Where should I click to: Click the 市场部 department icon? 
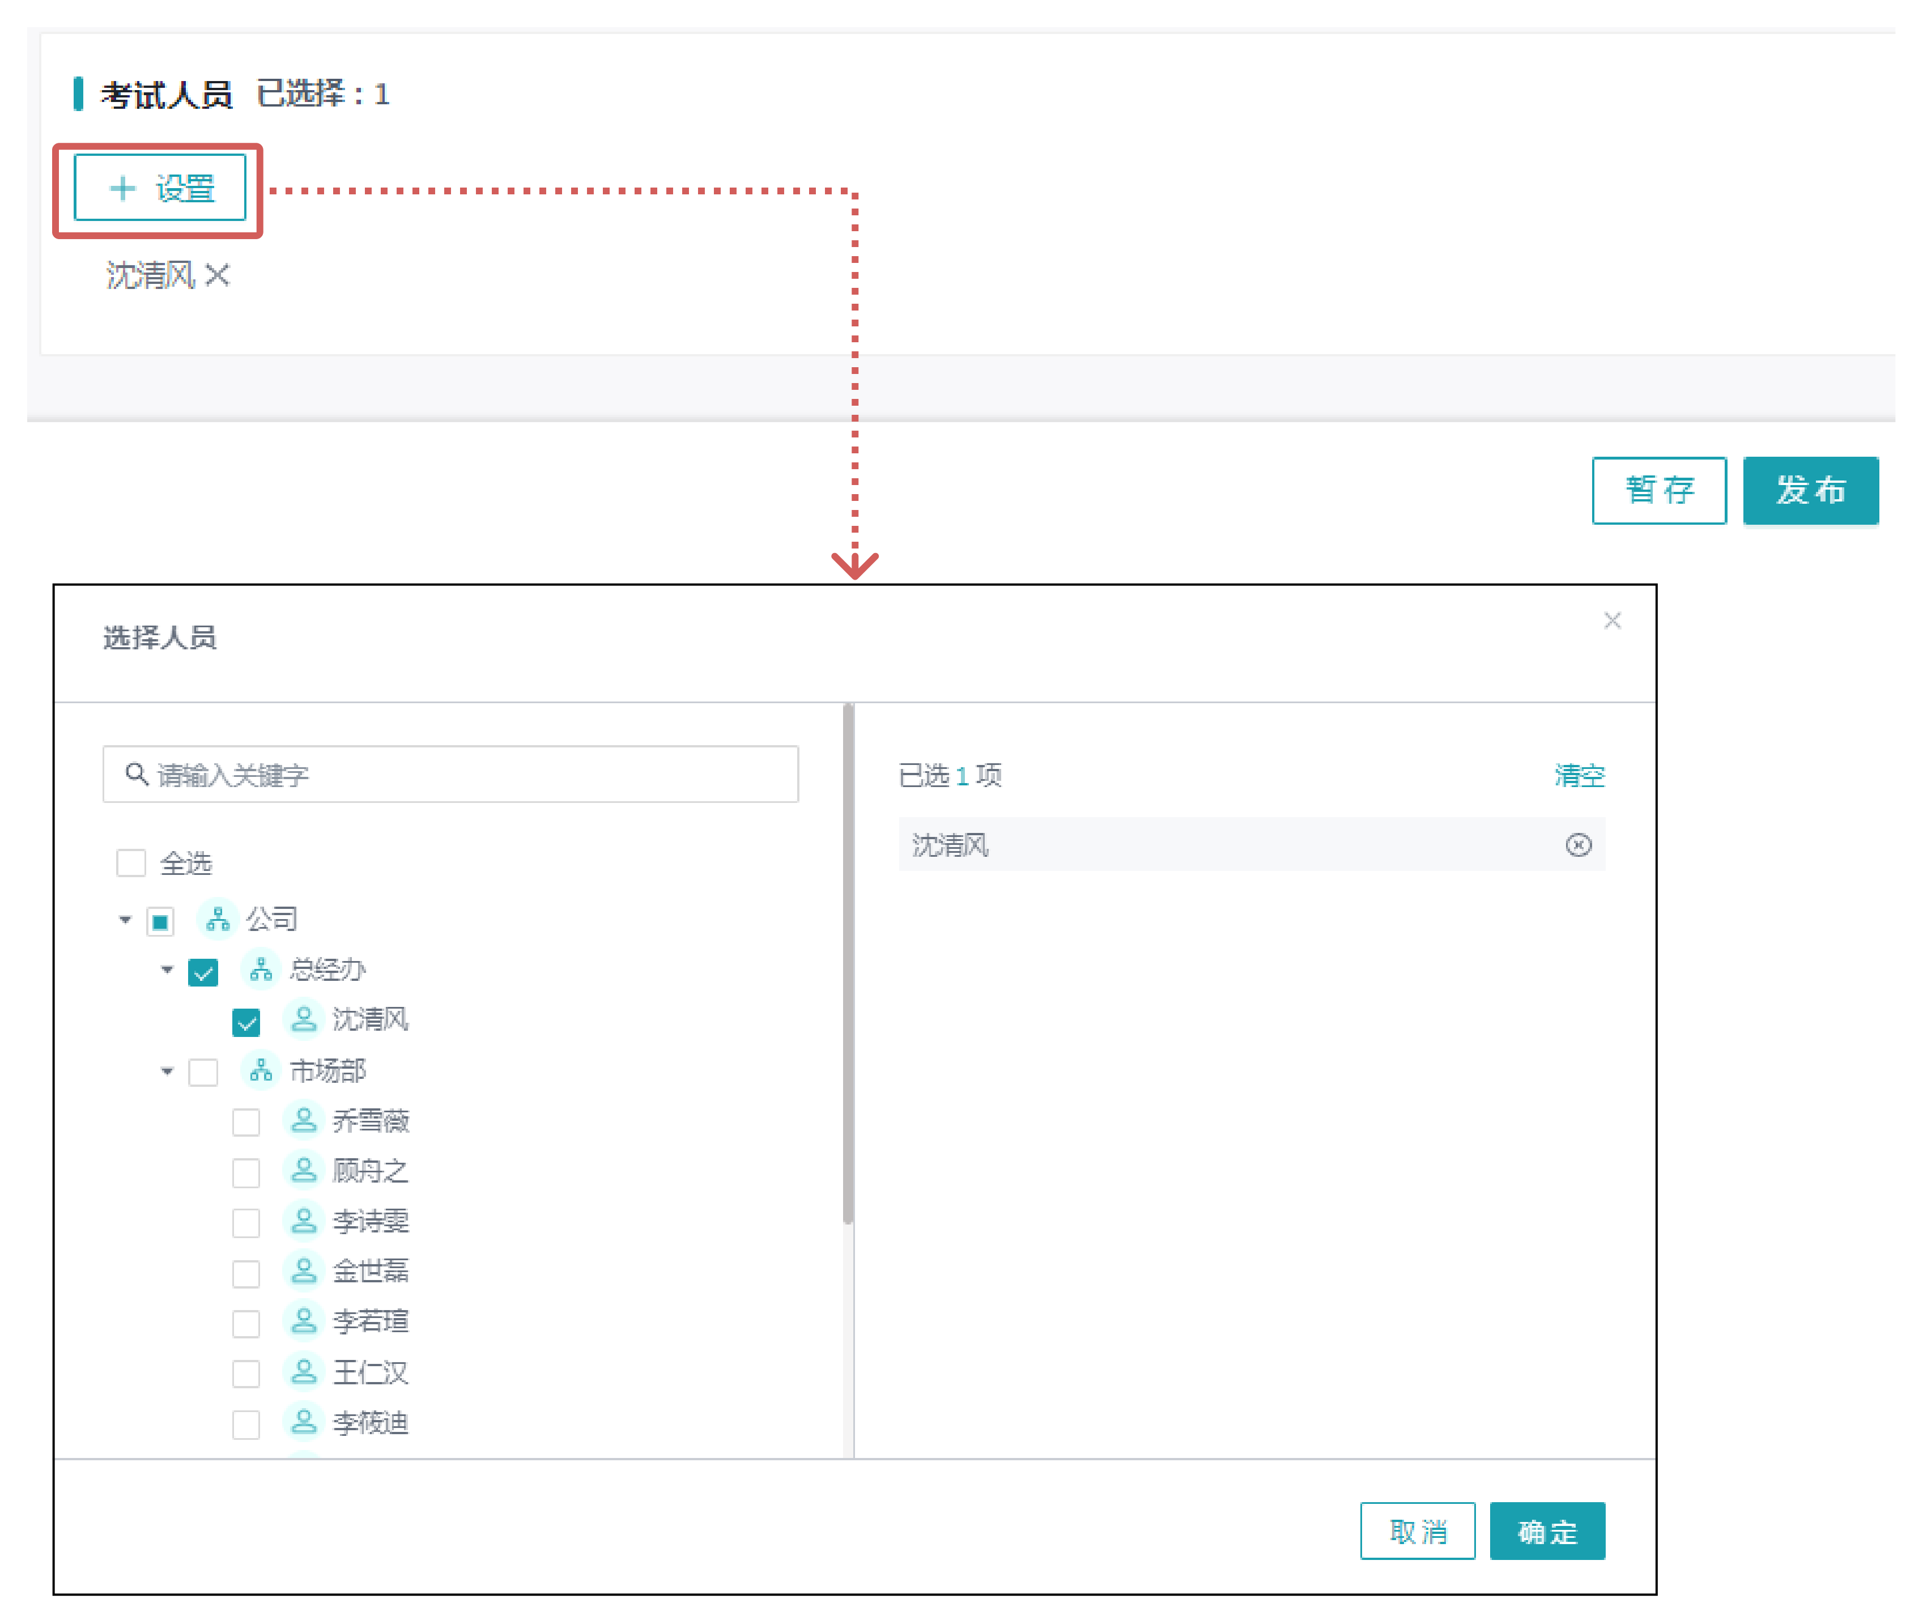pyautogui.click(x=261, y=1071)
